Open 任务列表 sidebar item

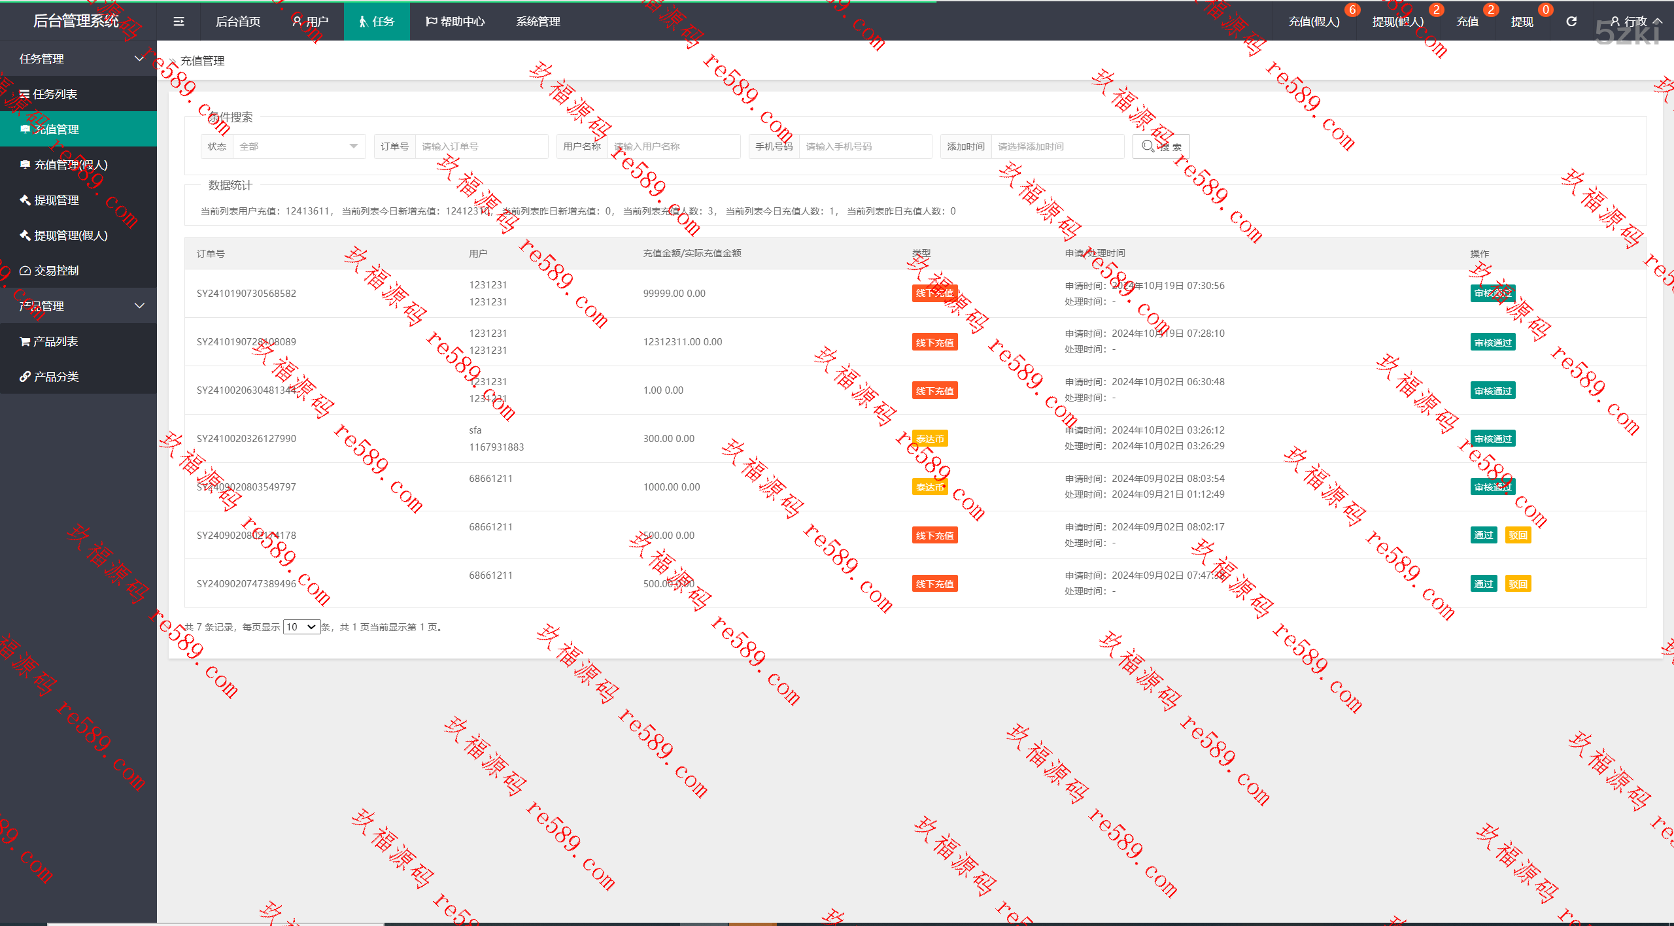coord(55,94)
